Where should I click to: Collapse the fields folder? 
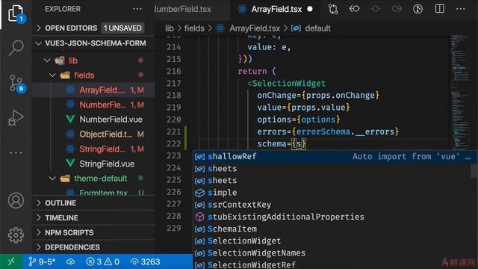93,75
